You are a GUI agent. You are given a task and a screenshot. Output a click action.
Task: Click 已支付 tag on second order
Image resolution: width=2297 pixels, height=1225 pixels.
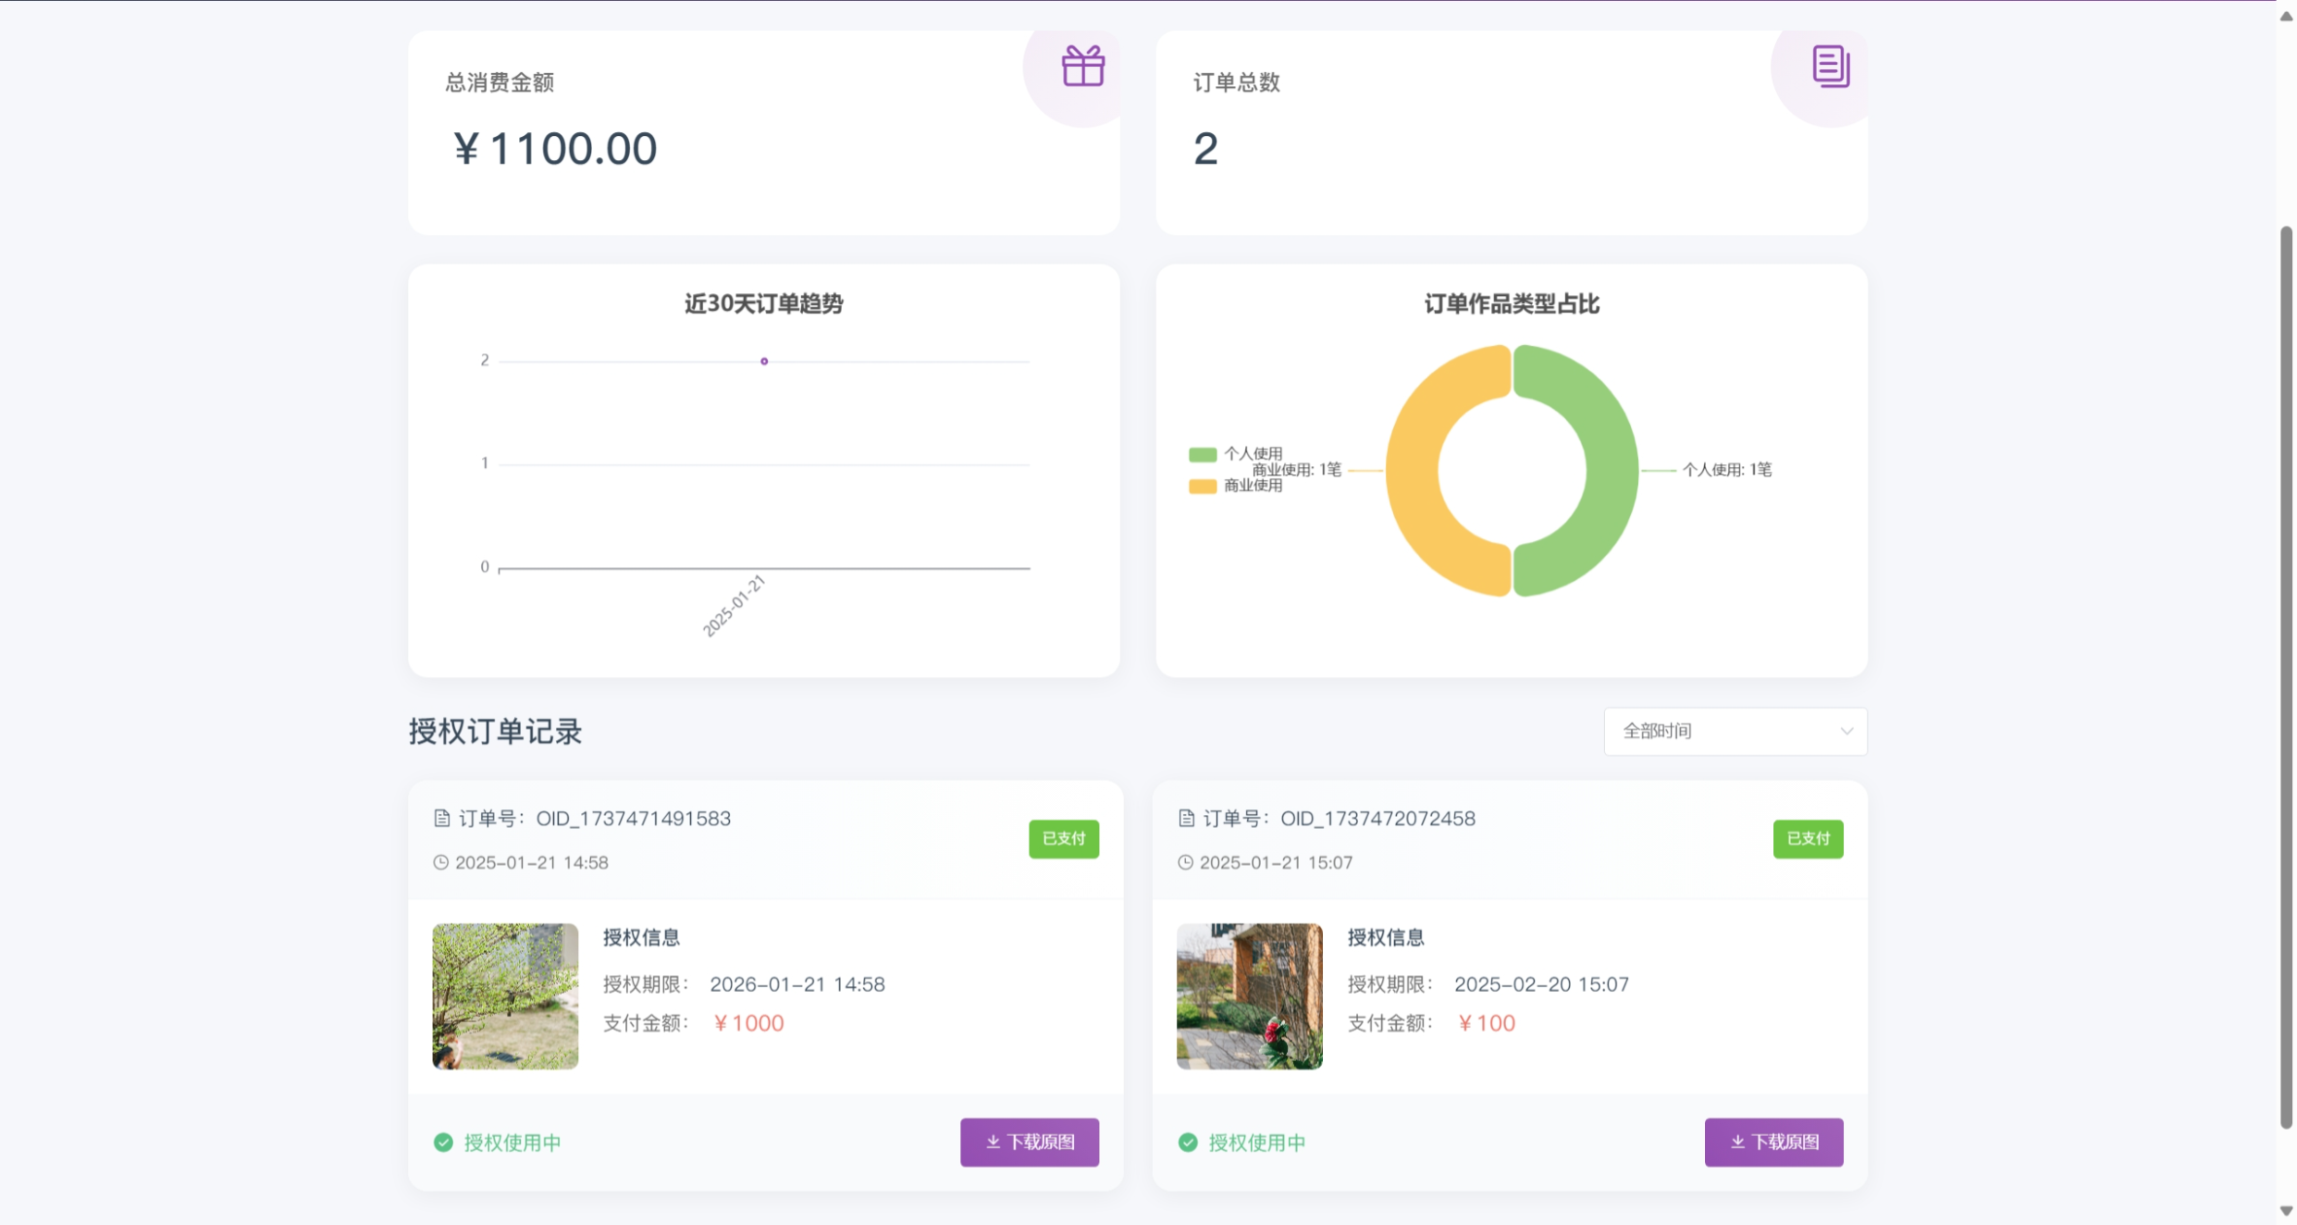coord(1807,838)
